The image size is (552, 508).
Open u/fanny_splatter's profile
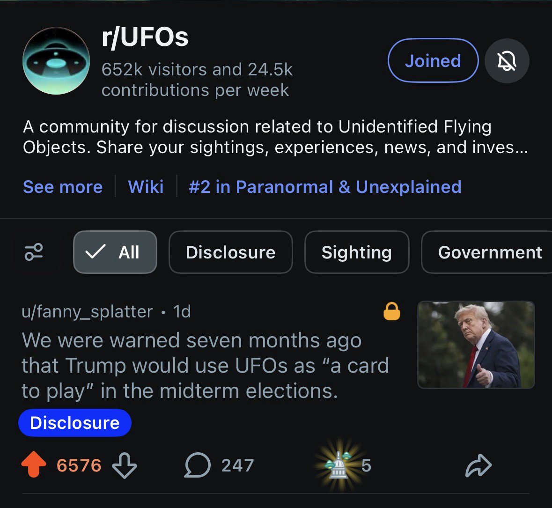click(x=87, y=311)
